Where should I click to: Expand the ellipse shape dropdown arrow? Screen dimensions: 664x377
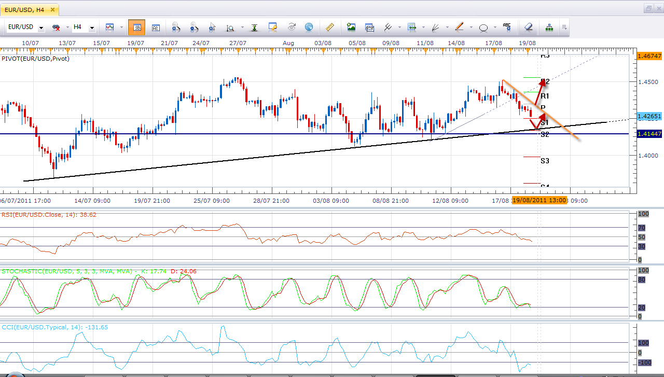pyautogui.click(x=494, y=27)
